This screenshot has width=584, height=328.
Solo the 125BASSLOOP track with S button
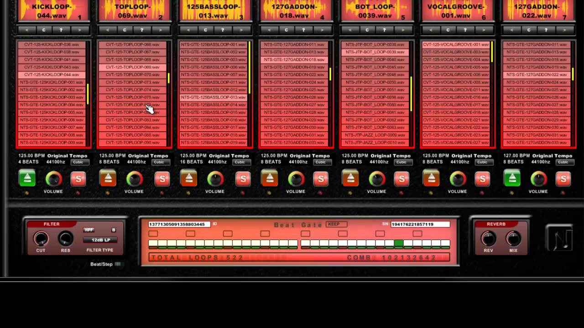point(243,179)
